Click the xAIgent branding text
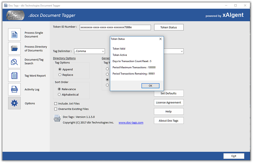Screen dimensions: 253x163 (233, 15)
